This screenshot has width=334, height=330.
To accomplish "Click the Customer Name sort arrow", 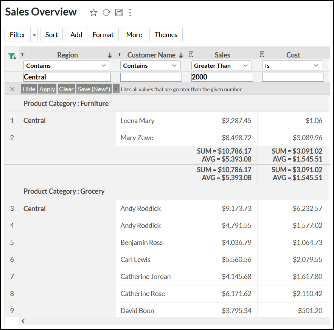I will (x=181, y=55).
